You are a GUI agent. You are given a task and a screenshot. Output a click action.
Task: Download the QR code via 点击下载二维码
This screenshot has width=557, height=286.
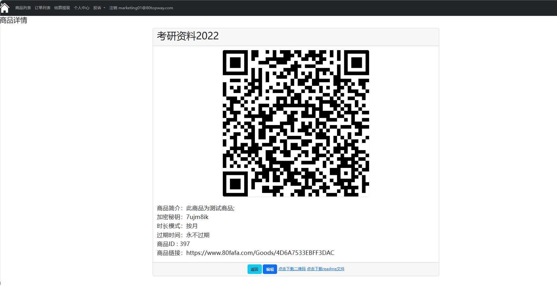pyautogui.click(x=292, y=269)
